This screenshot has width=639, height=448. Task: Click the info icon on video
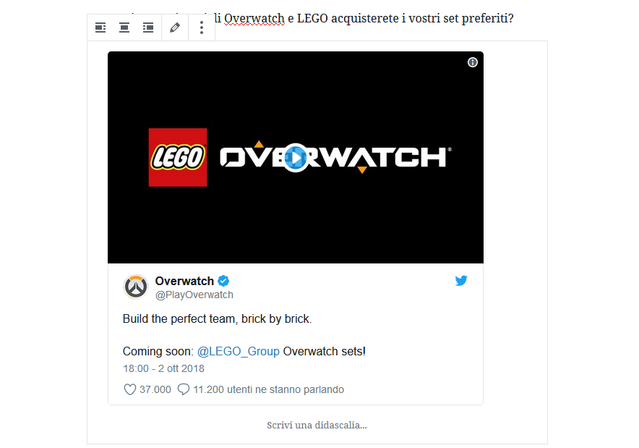472,62
